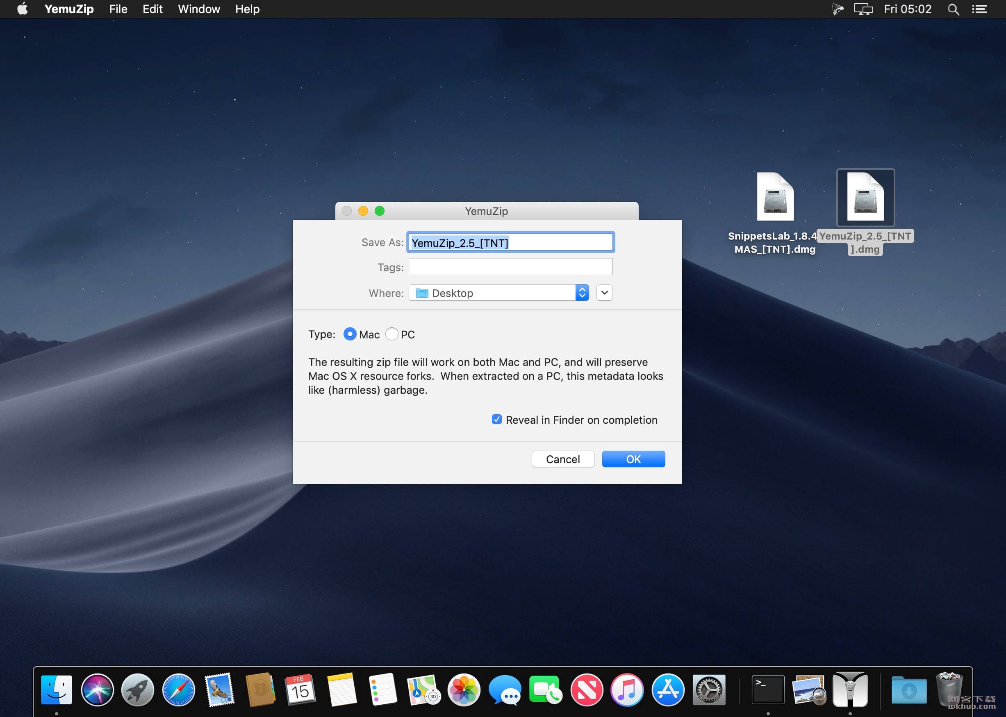The height and width of the screenshot is (717, 1006).
Task: Toggle Reveal in Finder on completion
Action: (x=496, y=420)
